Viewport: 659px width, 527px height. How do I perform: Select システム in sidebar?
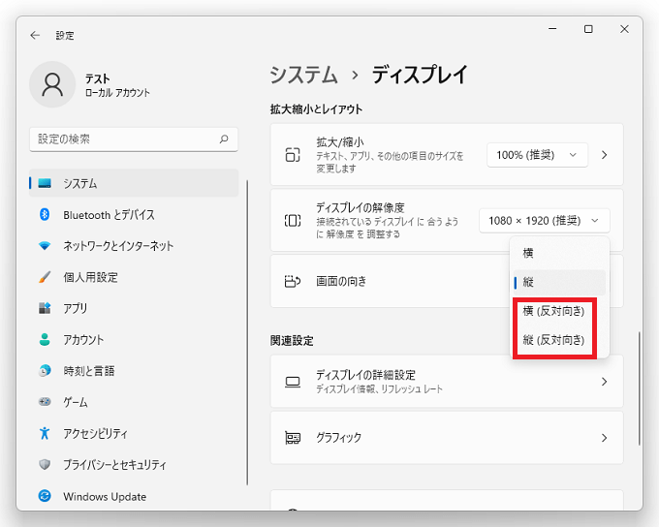(134, 183)
